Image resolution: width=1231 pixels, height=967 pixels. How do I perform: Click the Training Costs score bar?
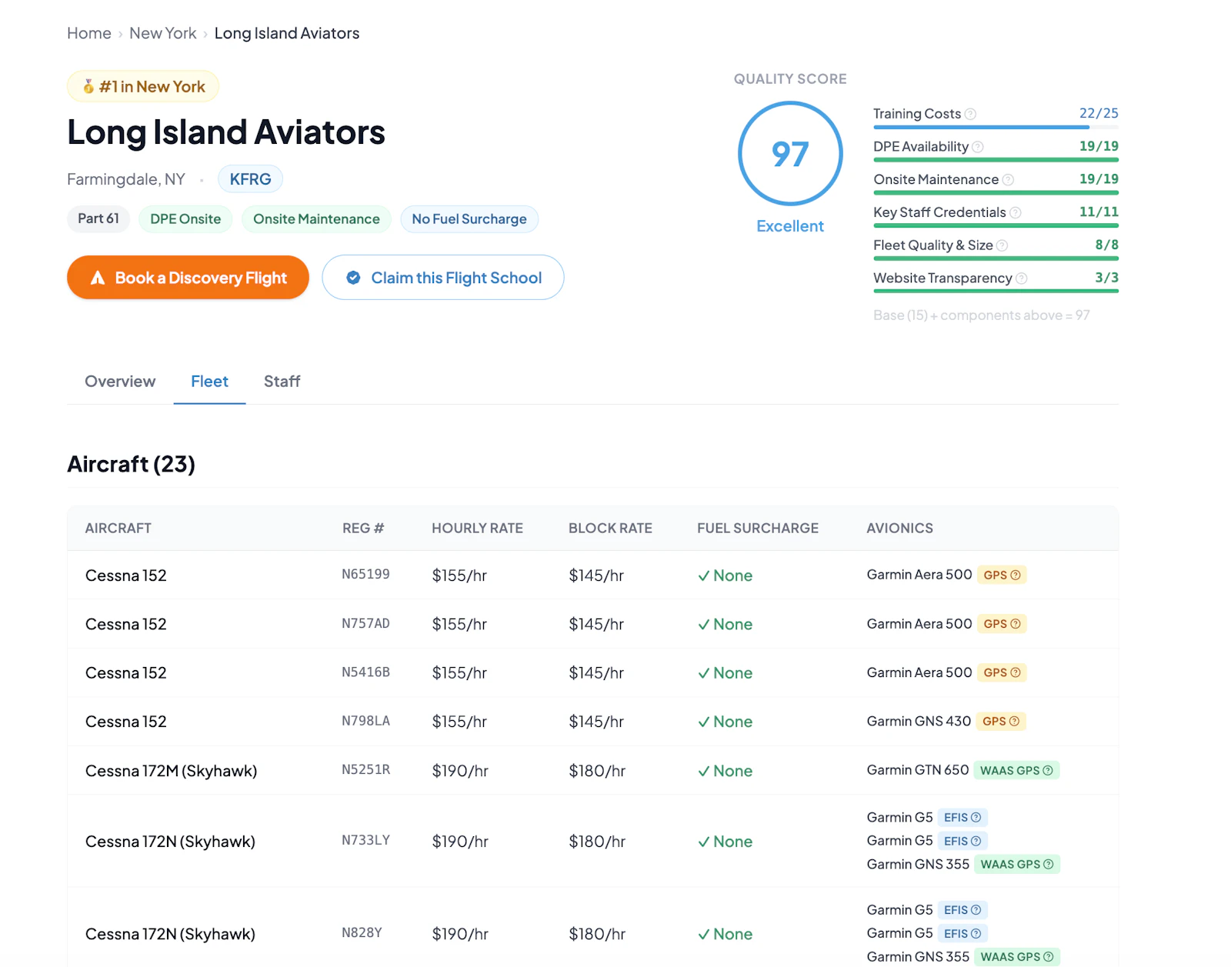coord(996,127)
